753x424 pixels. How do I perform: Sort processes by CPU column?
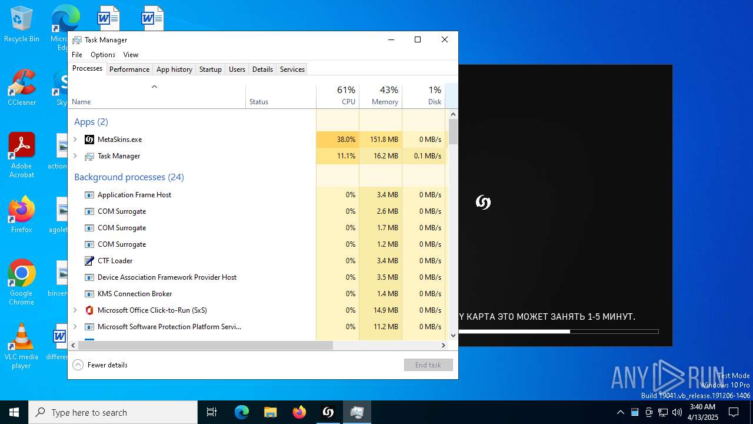click(338, 96)
